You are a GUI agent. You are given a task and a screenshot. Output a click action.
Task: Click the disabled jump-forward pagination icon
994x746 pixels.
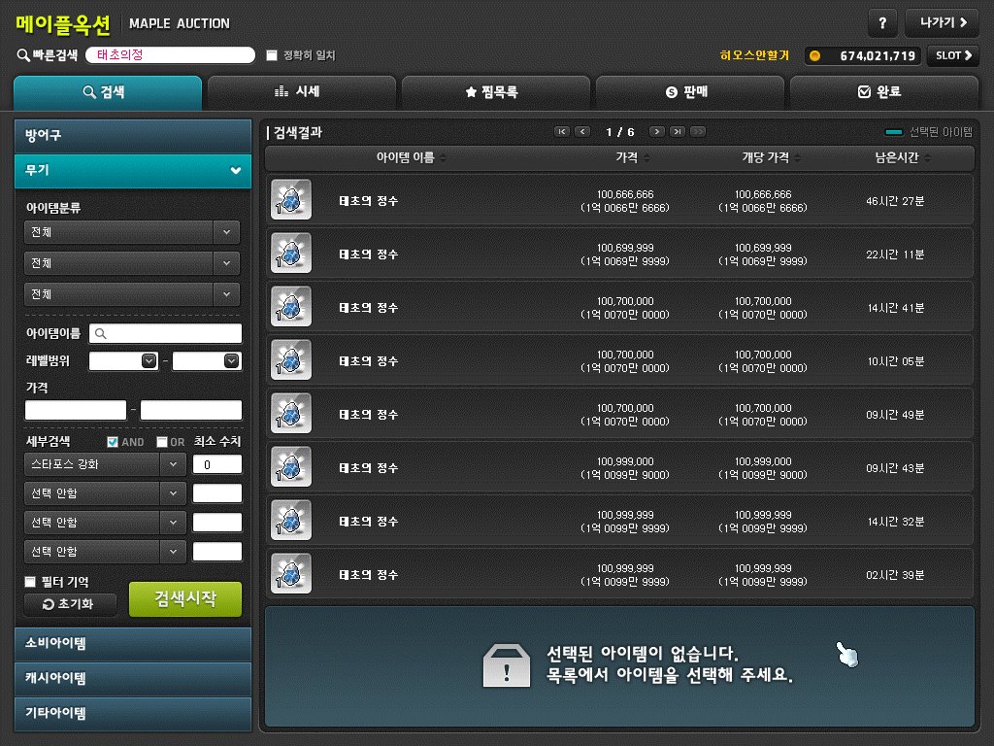click(698, 132)
